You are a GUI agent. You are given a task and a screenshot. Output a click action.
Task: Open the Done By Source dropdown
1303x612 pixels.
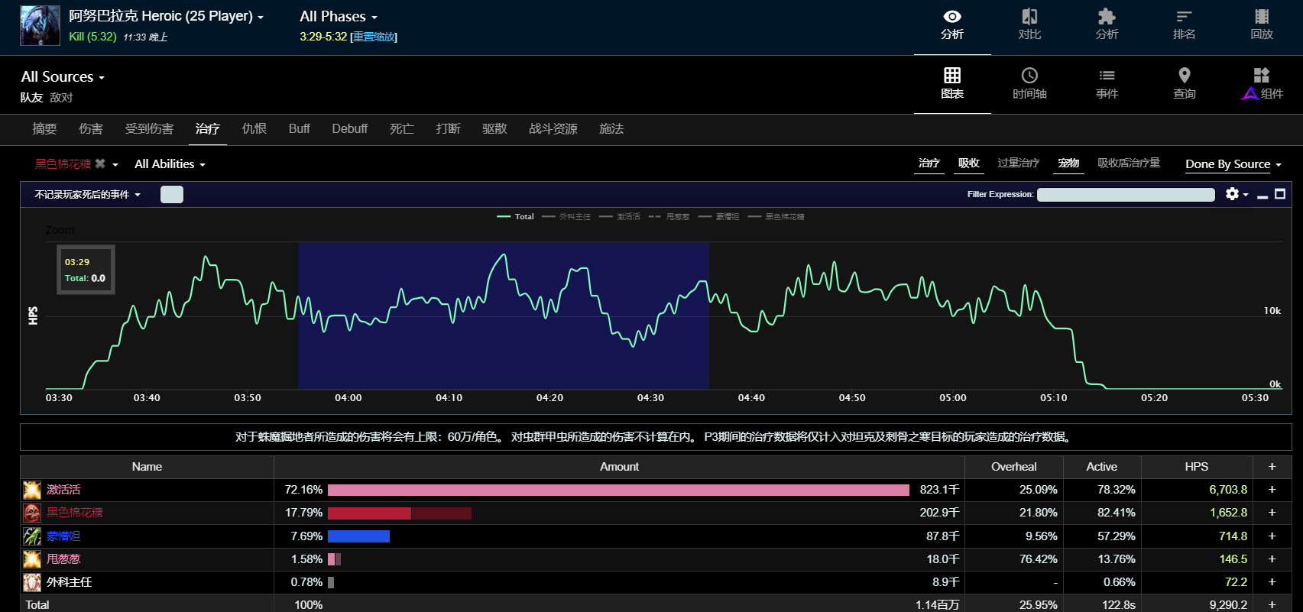1233,164
